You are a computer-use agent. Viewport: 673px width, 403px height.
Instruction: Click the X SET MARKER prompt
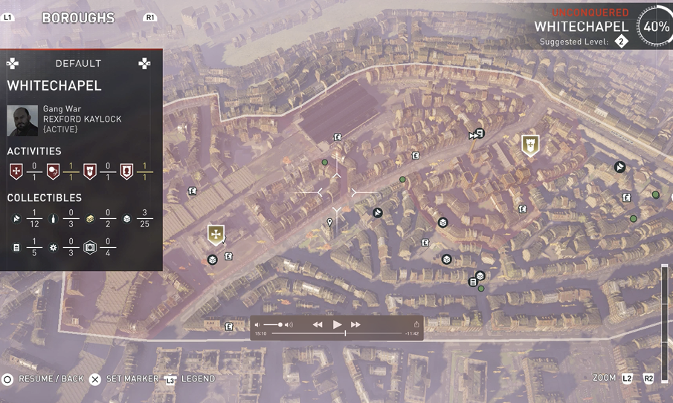[x=124, y=379]
